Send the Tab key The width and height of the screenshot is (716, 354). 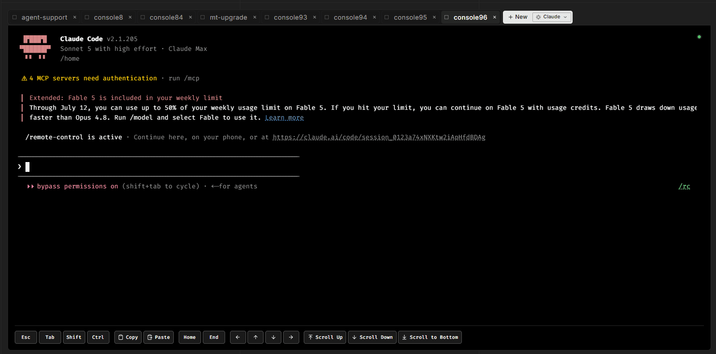pos(50,337)
